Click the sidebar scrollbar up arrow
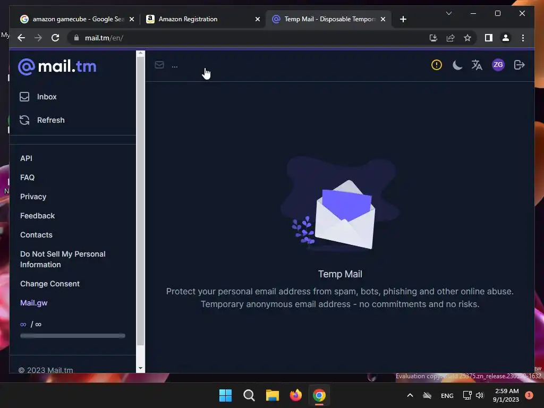The width and height of the screenshot is (544, 408). (x=140, y=54)
